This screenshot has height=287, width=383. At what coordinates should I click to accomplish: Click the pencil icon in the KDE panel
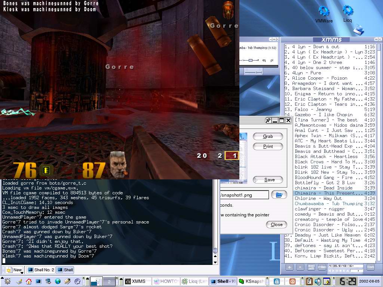[x=67, y=281]
